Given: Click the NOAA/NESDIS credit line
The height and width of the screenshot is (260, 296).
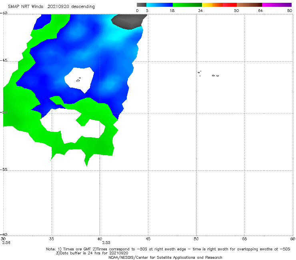Looking at the screenshot, I should tap(165, 258).
